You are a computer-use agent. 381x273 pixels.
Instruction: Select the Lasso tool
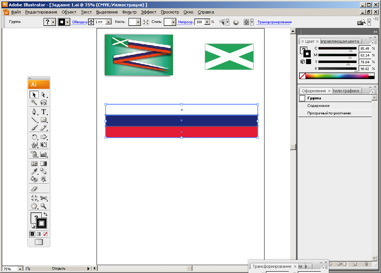click(44, 102)
